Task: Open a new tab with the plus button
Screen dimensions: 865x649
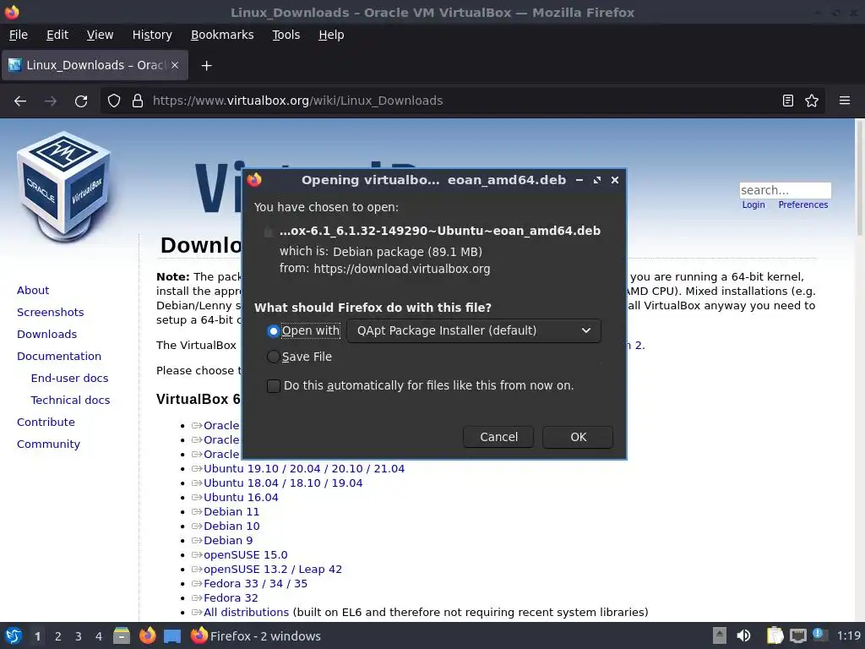Action: tap(206, 66)
